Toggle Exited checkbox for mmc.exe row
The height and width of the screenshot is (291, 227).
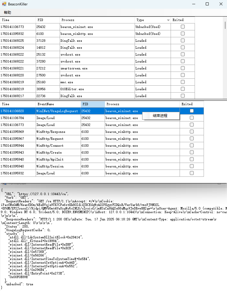pyautogui.click(x=183, y=82)
